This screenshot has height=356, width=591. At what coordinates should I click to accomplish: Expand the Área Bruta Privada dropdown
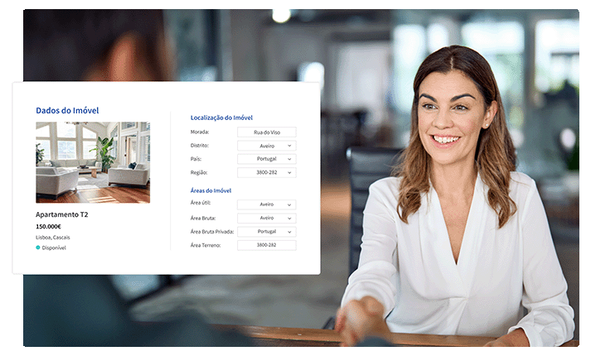266,232
